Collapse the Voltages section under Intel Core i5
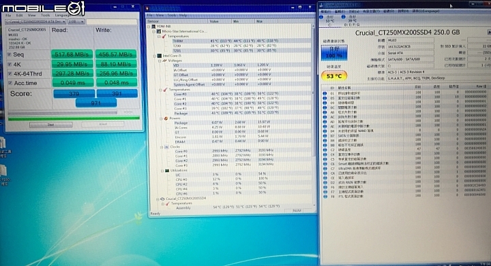The image size is (491, 266). 160,61
